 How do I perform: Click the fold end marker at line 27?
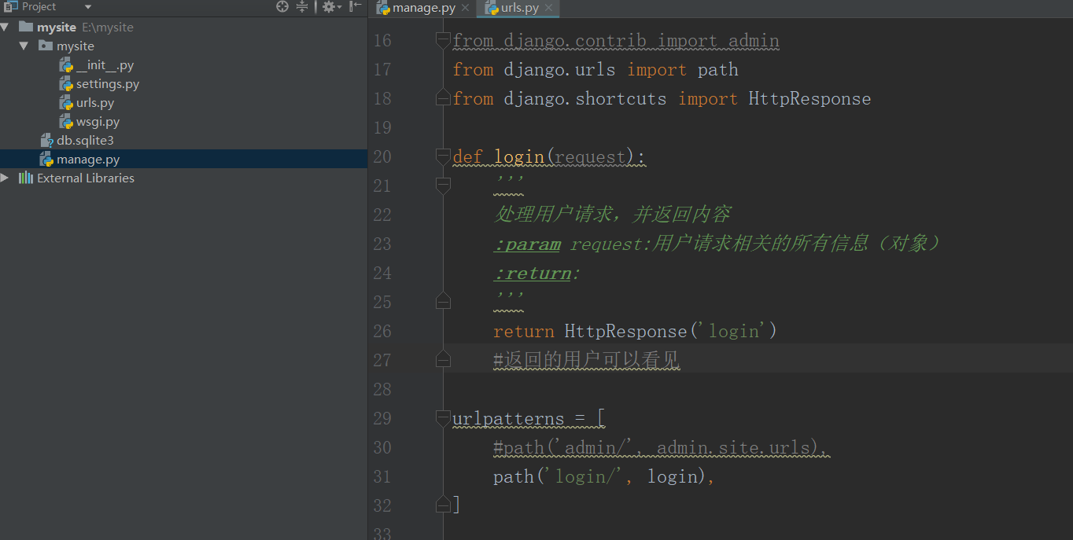(443, 359)
